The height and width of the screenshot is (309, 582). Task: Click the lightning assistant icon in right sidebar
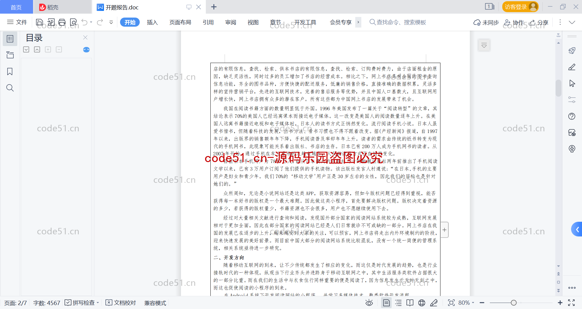coord(572,149)
